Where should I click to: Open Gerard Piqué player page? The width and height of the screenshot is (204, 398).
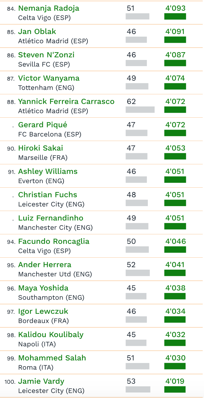coord(43,125)
